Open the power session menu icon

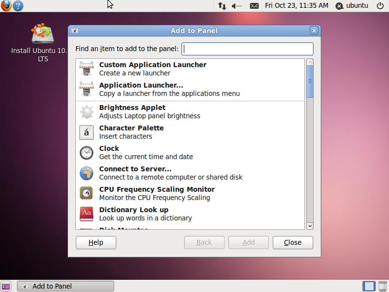pyautogui.click(x=380, y=5)
